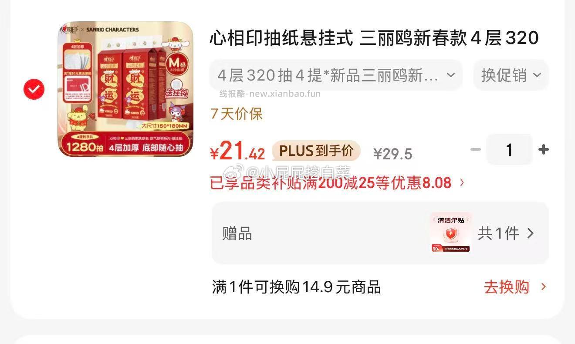Click the chevron next to 去换购
The height and width of the screenshot is (344, 575).
pyautogui.click(x=543, y=287)
